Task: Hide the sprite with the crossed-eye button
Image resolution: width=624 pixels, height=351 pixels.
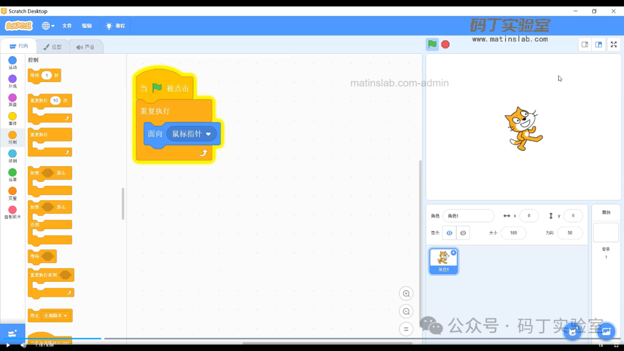Action: coord(463,233)
